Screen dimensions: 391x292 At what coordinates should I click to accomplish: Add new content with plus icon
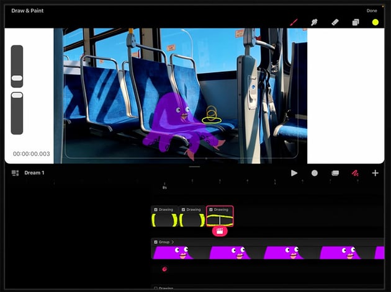375,173
